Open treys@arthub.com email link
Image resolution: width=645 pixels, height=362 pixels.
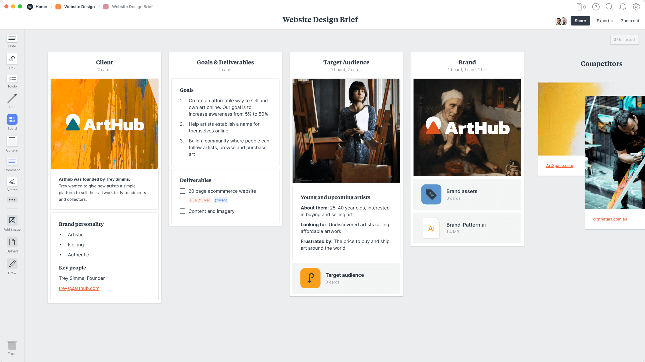79,288
